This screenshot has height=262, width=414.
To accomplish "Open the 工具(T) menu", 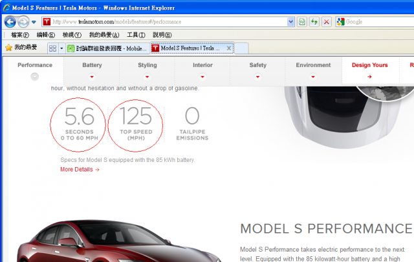I will pyautogui.click(x=136, y=35).
